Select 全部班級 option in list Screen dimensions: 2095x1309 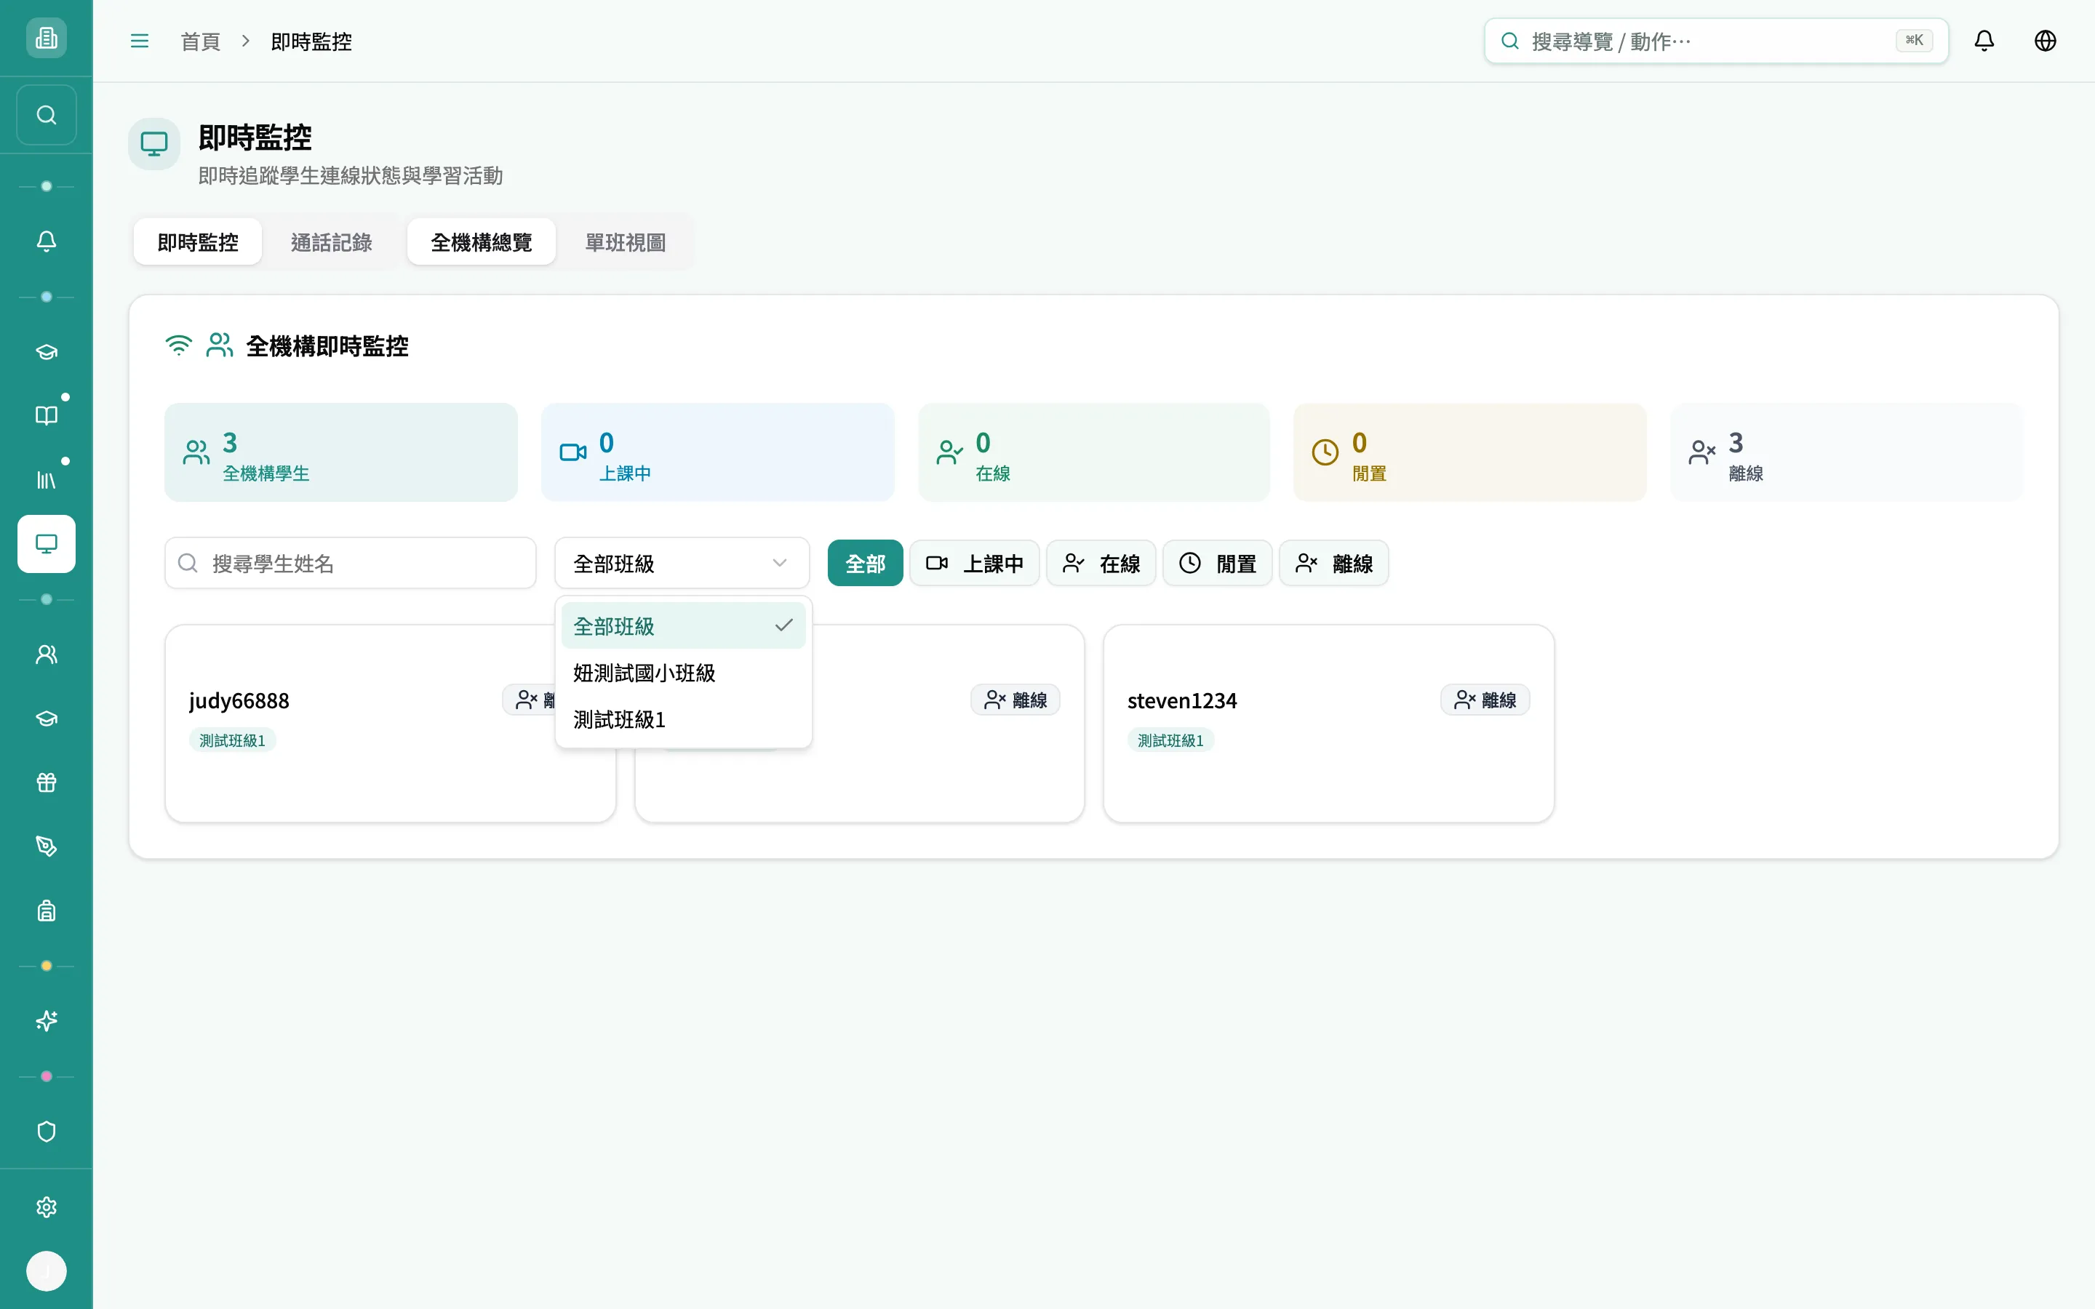click(x=683, y=626)
